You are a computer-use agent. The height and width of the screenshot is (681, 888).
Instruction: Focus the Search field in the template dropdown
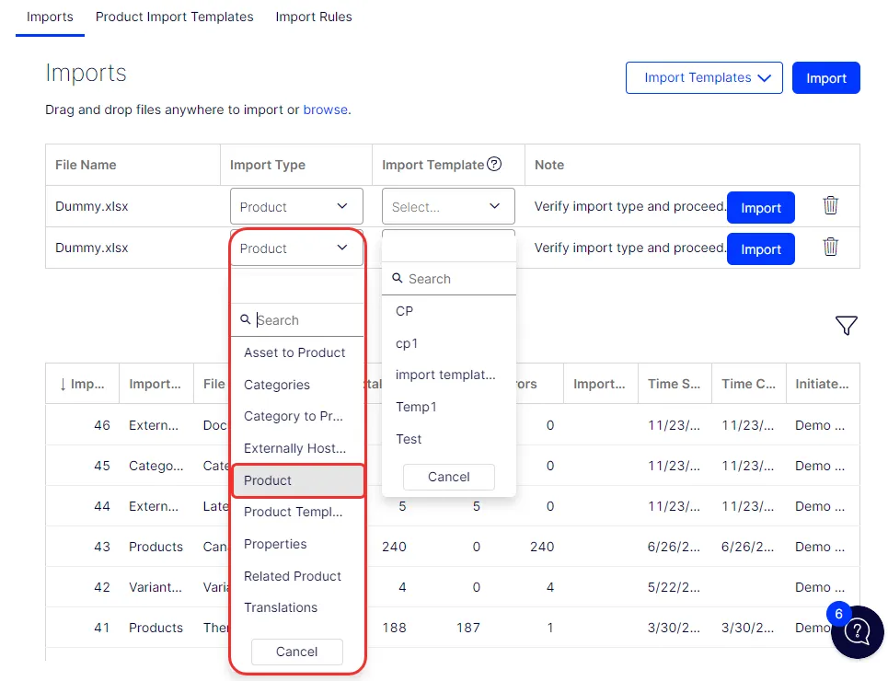click(449, 279)
